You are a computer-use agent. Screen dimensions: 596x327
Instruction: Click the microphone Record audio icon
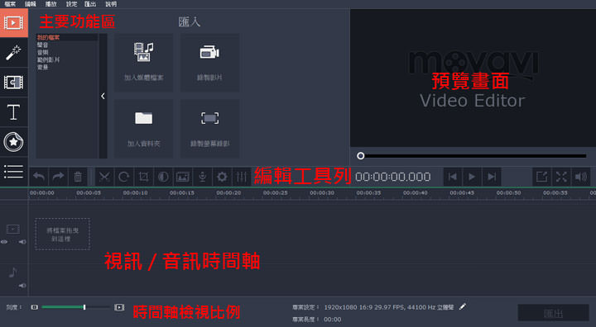coord(203,177)
